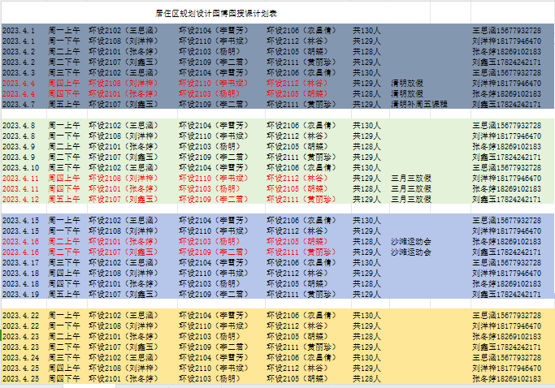
Task: Select 三月三放假 note in the 2023.4.12 row
Action: pos(412,199)
